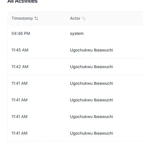Click the Actor column header label
The height and width of the screenshot is (143, 143).
(75, 18)
